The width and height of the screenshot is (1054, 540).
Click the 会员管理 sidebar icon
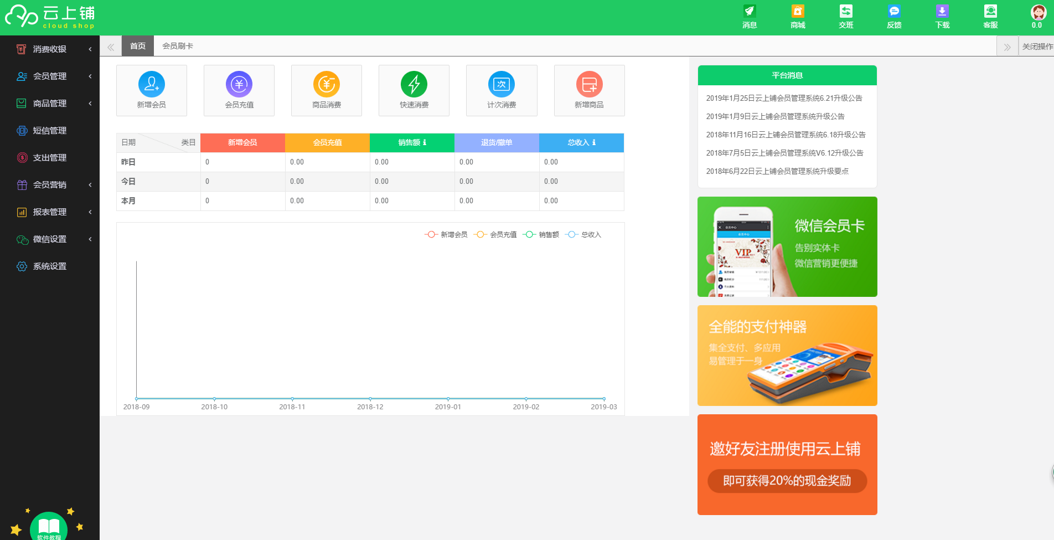[x=22, y=76]
